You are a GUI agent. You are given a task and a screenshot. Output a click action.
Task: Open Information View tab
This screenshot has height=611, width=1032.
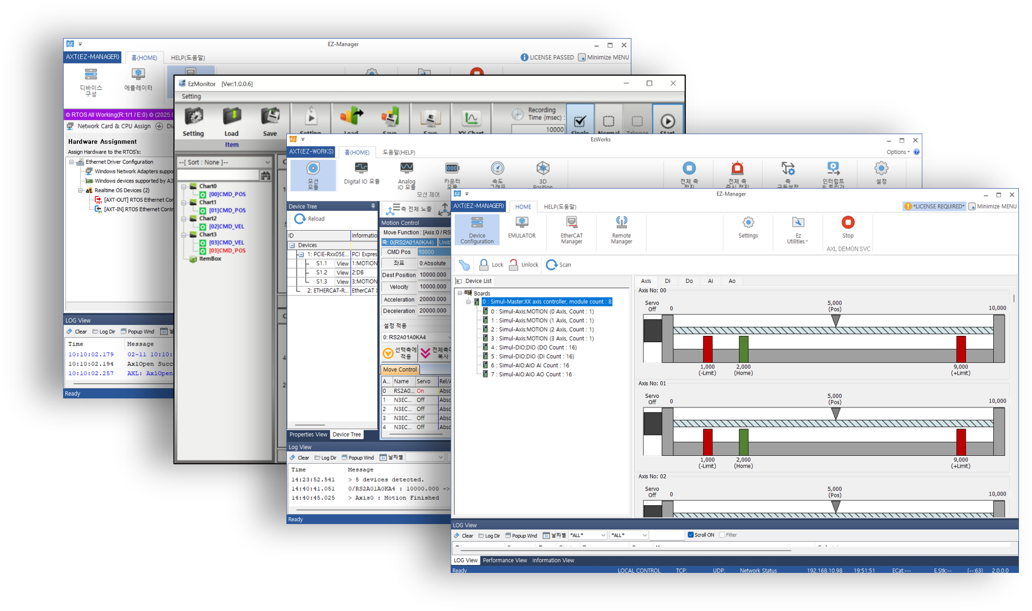pos(553,560)
